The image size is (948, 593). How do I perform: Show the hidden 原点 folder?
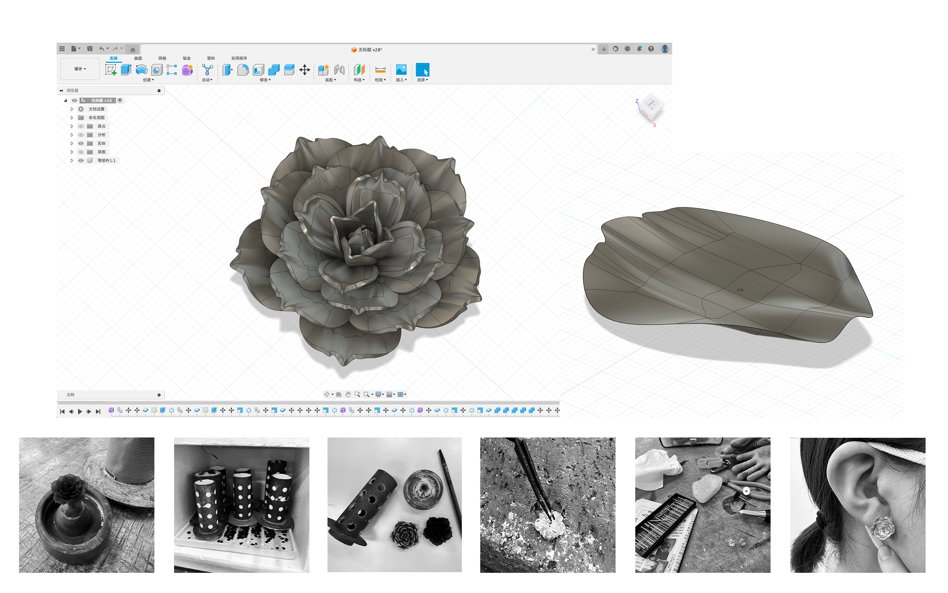pos(81,126)
